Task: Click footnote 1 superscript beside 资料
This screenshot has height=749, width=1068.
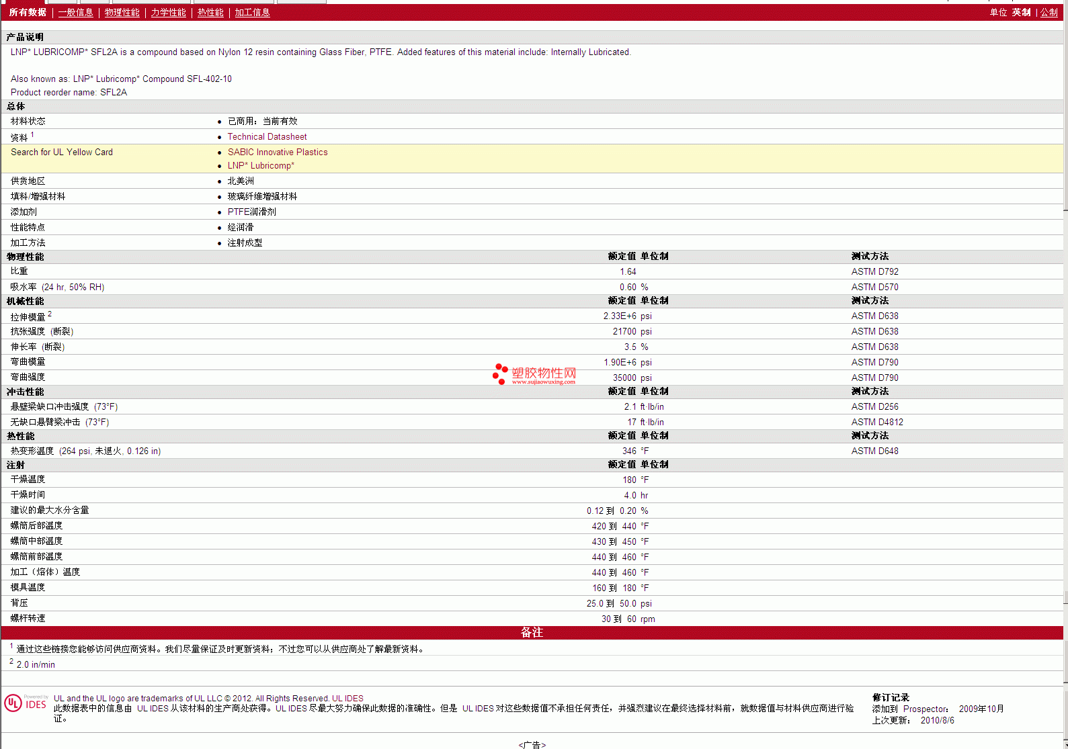Action: coord(32,134)
